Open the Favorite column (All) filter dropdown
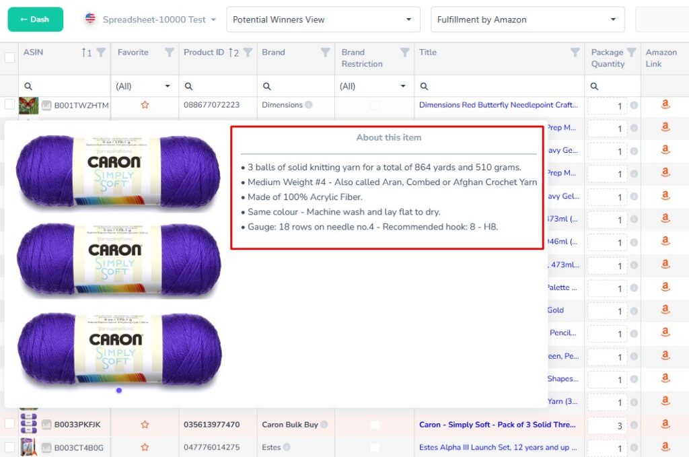Screen dimensions: 689x457 point(145,86)
